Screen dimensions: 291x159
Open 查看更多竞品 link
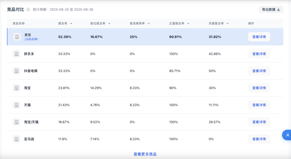[x=145, y=154]
